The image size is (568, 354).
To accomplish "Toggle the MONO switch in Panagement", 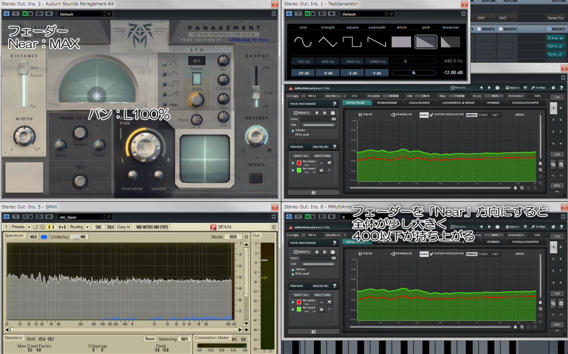I will (x=256, y=179).
